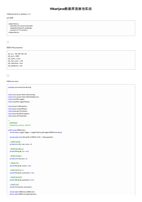Viewport: 142px width, 202px height.
Task: Click the private Connection connection line
Action: pyautogui.click(x=21, y=187)
